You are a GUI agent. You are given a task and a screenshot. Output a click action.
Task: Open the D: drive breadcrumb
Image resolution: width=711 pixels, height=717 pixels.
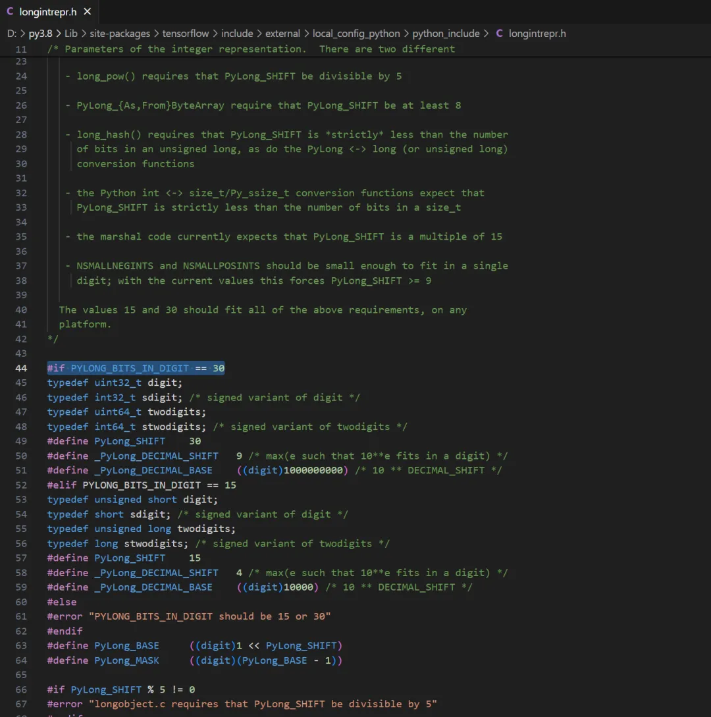[x=12, y=34]
